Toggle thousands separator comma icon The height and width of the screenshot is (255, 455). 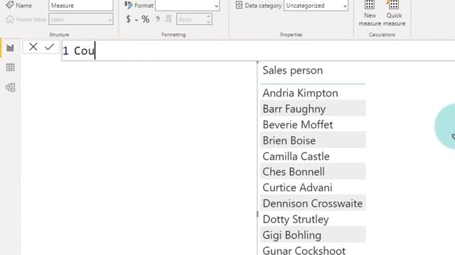coord(158,19)
